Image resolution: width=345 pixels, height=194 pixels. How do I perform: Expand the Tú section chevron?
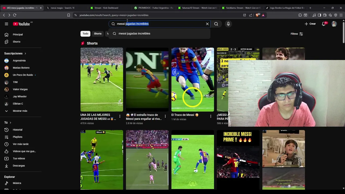point(11,123)
